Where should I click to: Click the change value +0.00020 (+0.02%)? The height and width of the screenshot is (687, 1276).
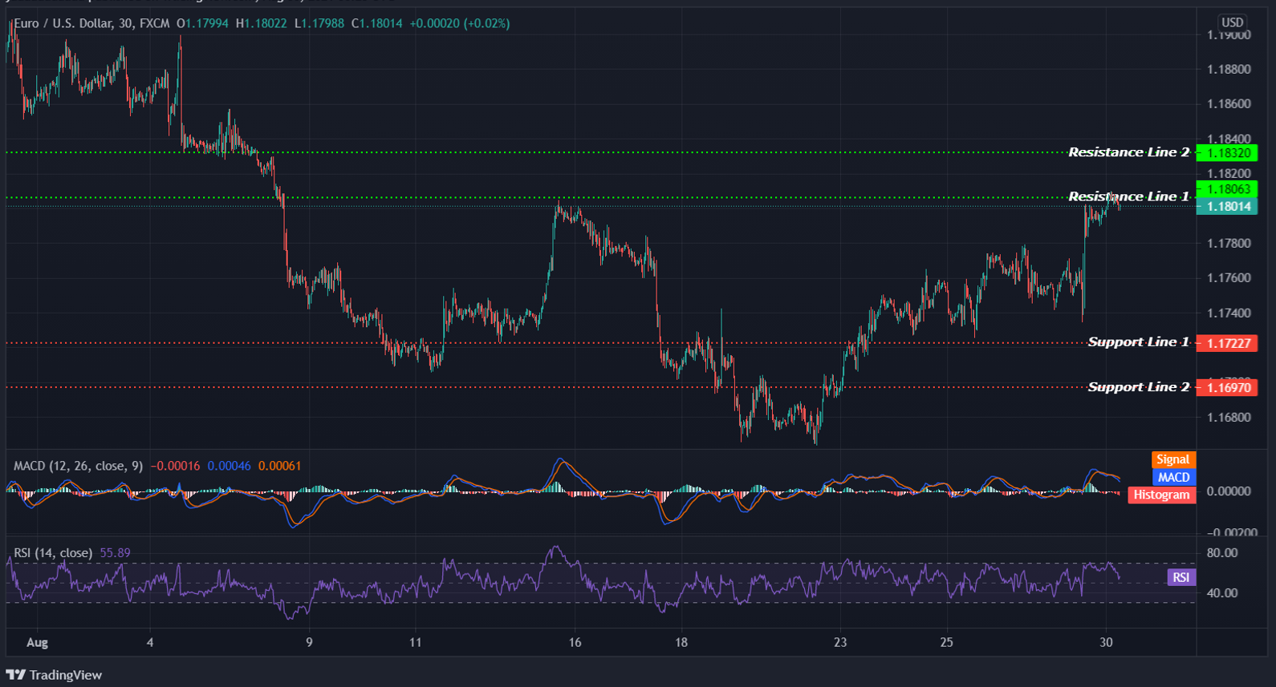(x=460, y=23)
